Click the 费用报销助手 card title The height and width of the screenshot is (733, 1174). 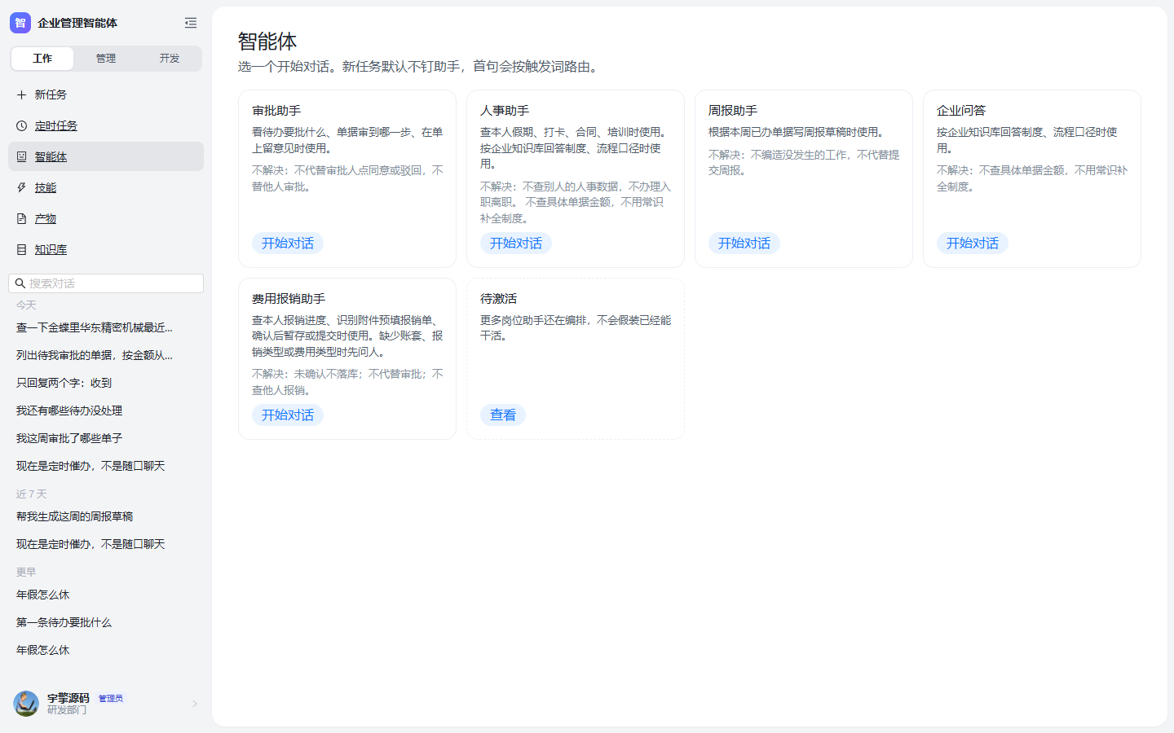click(289, 299)
